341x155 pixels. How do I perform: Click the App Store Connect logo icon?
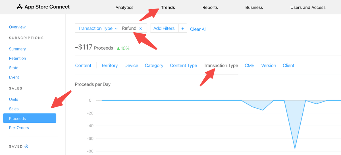[x=20, y=7]
